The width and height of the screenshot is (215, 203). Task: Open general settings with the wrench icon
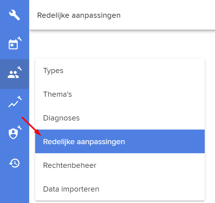tap(15, 15)
